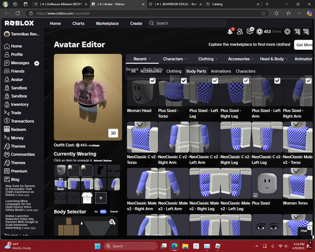Open the notifications bell icon
Image resolution: width=315 pixels, height=252 pixels.
tap(230, 31)
